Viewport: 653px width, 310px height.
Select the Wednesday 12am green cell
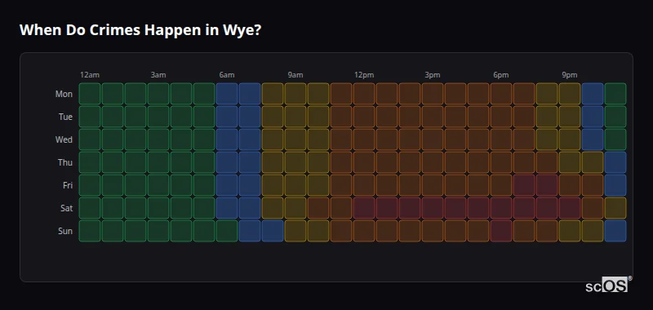pyautogui.click(x=90, y=139)
